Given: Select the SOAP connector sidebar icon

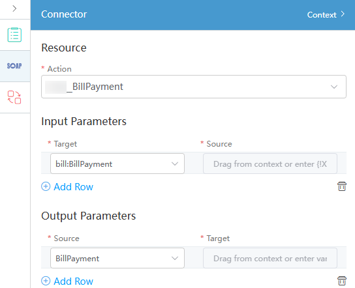Looking at the screenshot, I should (x=14, y=66).
